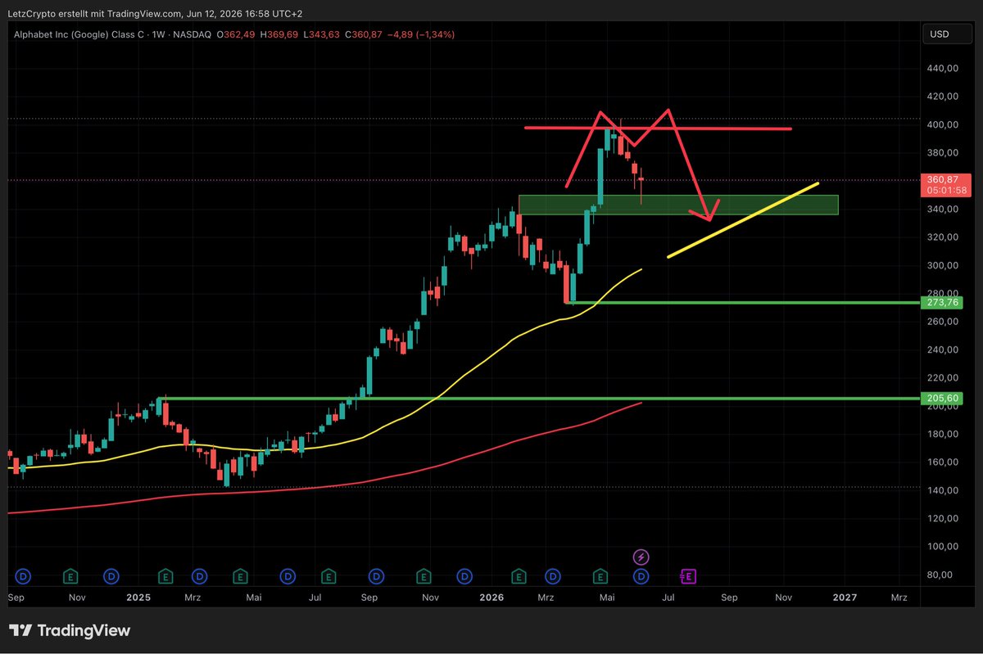983x654 pixels.
Task: Click the 2027 label on the time axis
Action: coord(845,598)
